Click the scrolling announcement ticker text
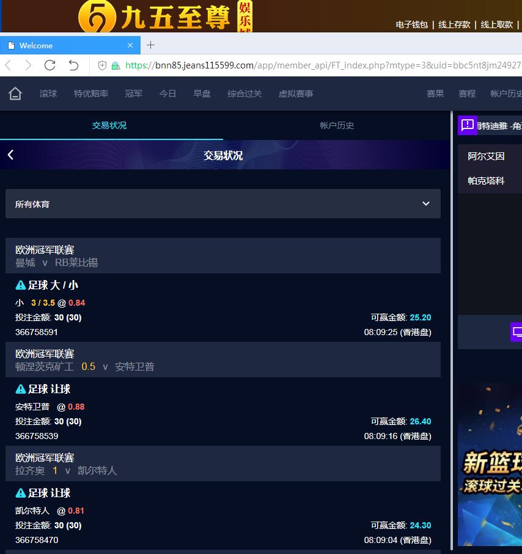Image resolution: width=522 pixels, height=554 pixels. (499, 126)
